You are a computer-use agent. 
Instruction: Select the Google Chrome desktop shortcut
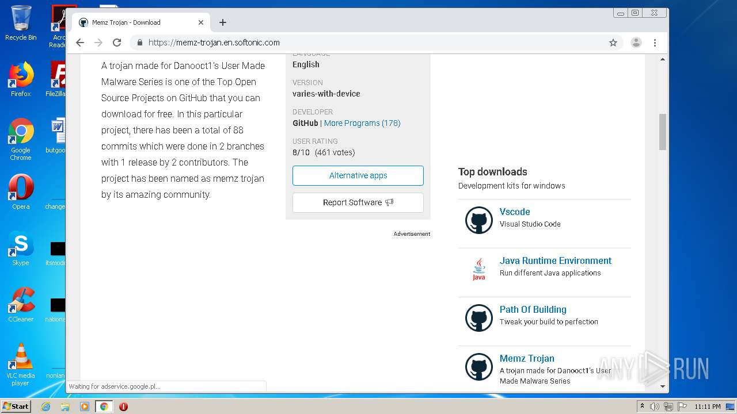21,139
